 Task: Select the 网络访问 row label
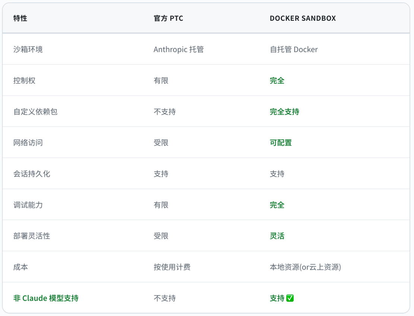click(x=28, y=143)
